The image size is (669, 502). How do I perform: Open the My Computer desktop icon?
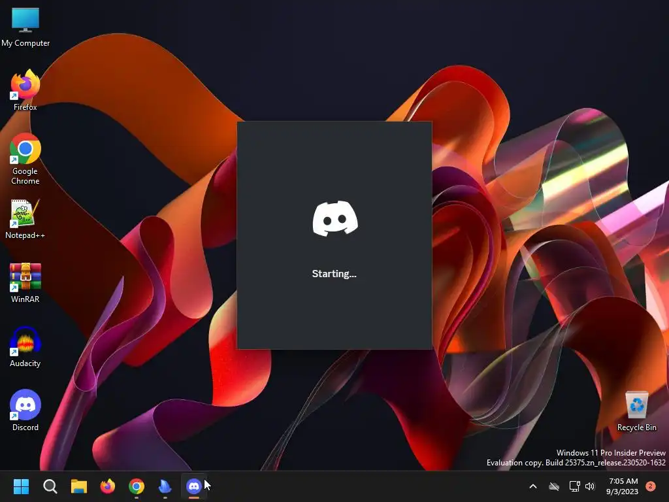[25, 26]
